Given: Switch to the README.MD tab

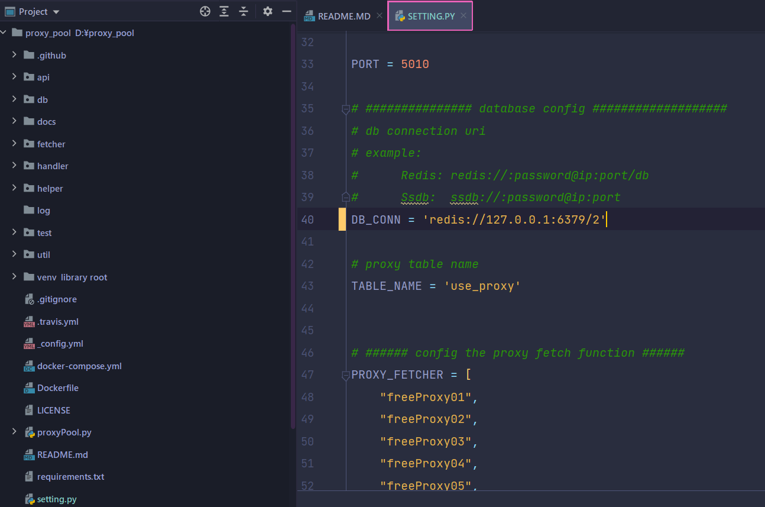Looking at the screenshot, I should (x=344, y=16).
